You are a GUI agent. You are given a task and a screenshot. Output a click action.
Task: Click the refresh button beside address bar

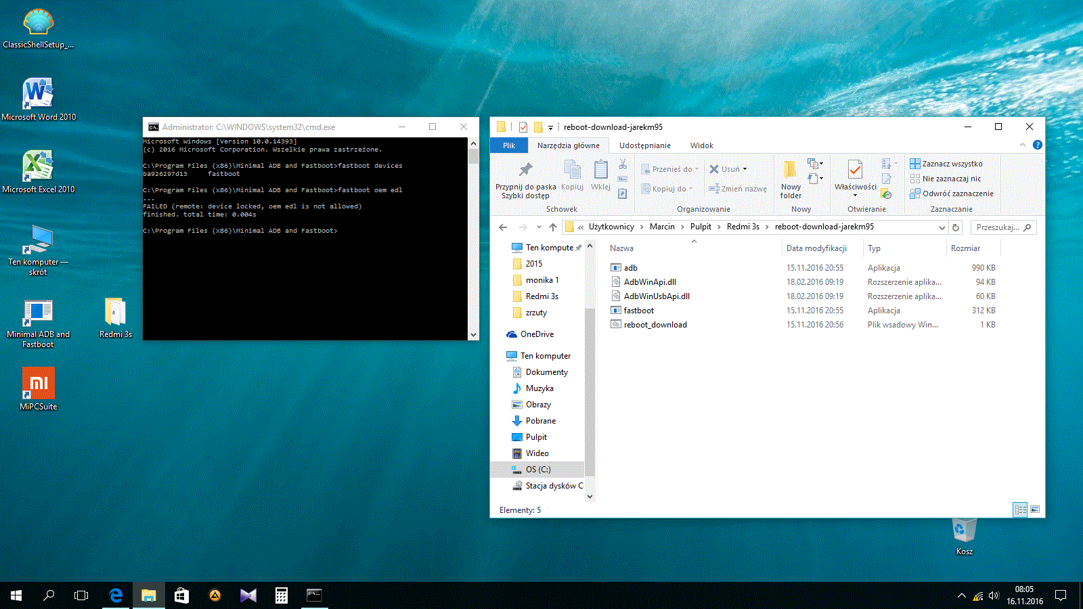pos(956,227)
